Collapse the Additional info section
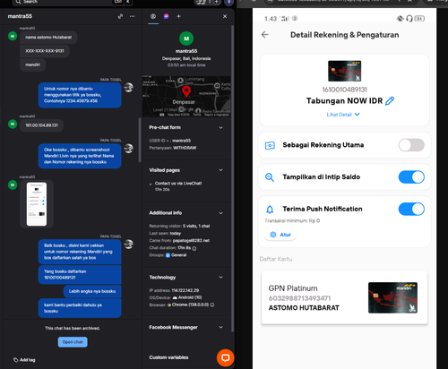The height and width of the screenshot is (369, 448). (220, 213)
